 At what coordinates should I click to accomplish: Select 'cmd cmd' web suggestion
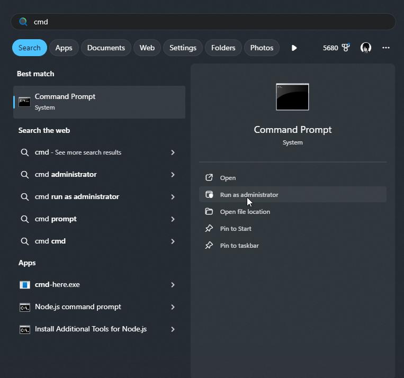[x=99, y=241]
